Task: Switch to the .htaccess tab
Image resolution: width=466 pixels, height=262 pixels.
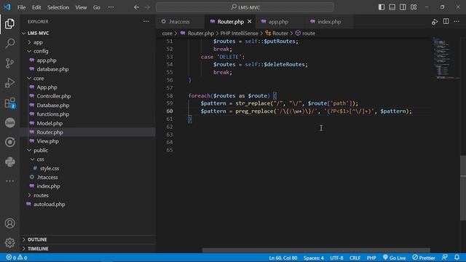Action: coord(179,21)
